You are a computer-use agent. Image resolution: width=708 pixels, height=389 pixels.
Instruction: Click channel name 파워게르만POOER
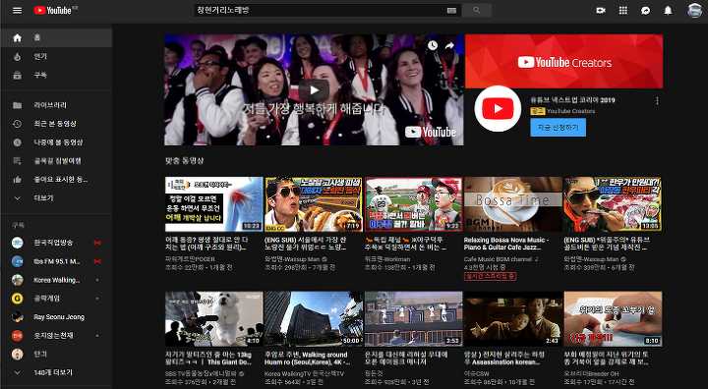coord(190,259)
